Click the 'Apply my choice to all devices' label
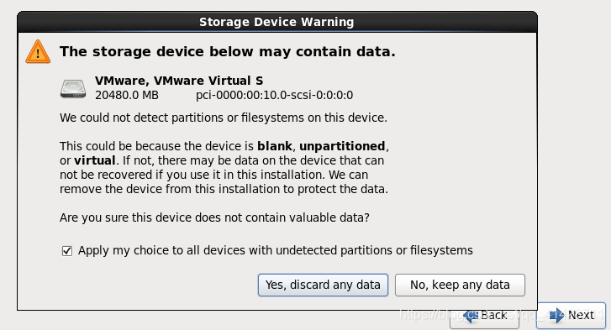611x330 pixels. [x=275, y=250]
